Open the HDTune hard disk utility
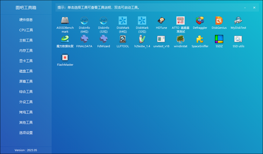 (161, 23)
